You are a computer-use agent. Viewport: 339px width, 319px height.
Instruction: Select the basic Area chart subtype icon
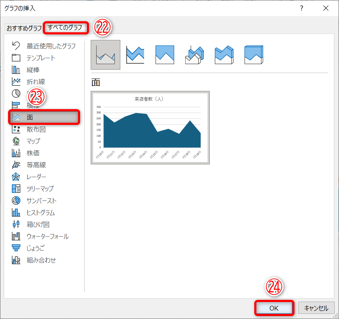point(106,55)
